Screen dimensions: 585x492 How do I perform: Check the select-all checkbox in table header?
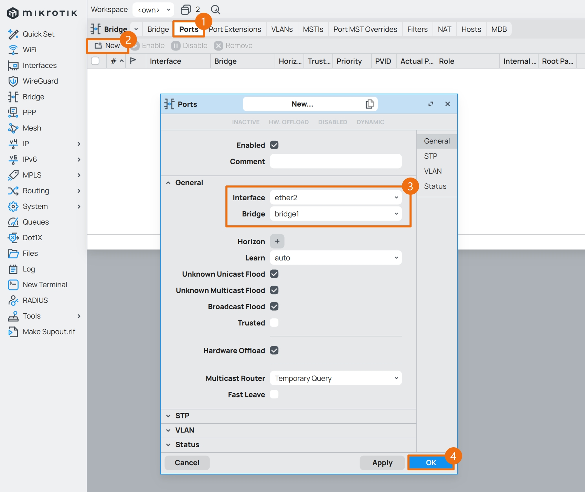coord(95,61)
